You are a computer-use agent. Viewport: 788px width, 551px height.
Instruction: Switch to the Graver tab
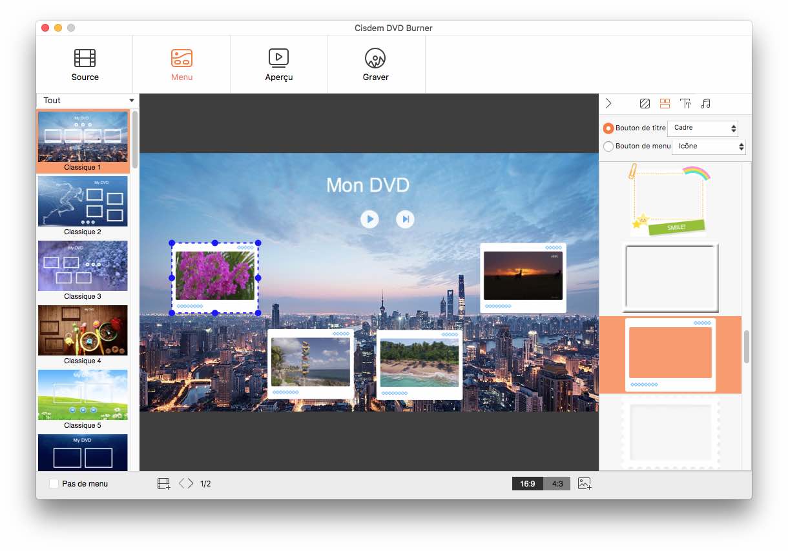[x=376, y=63]
